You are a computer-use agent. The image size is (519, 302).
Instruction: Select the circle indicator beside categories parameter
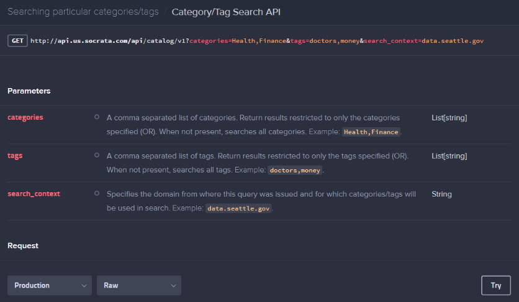pyautogui.click(x=97, y=117)
